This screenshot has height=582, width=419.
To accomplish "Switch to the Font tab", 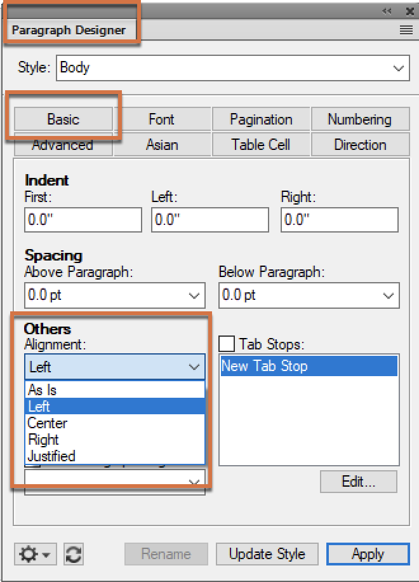I will 161,119.
